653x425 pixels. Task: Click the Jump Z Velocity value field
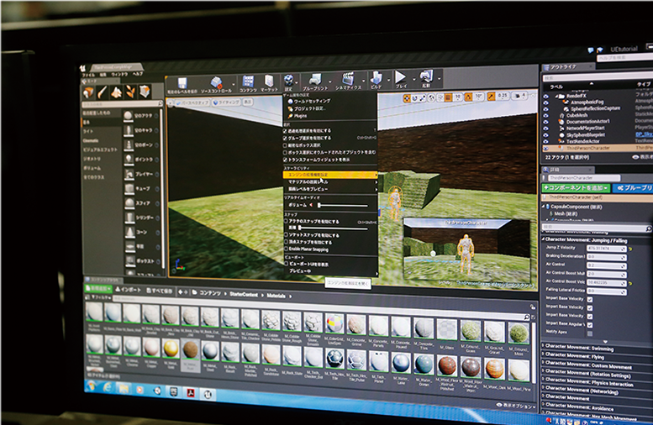[607, 249]
